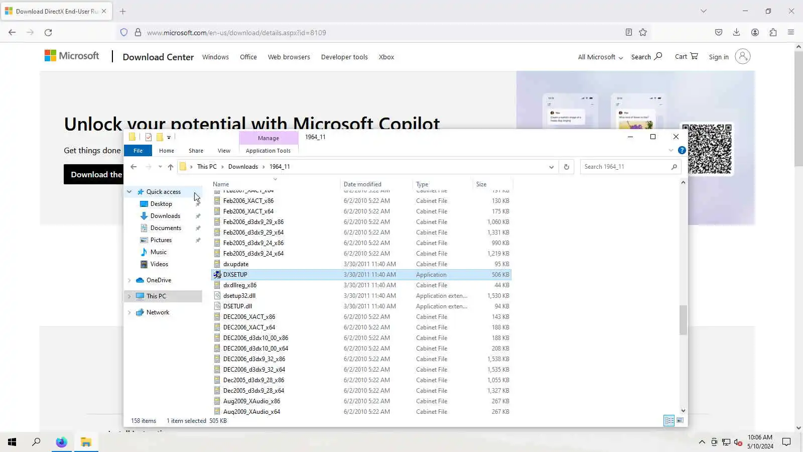Open the Explorer address bar history dropdown
The image size is (803, 452).
tap(551, 167)
